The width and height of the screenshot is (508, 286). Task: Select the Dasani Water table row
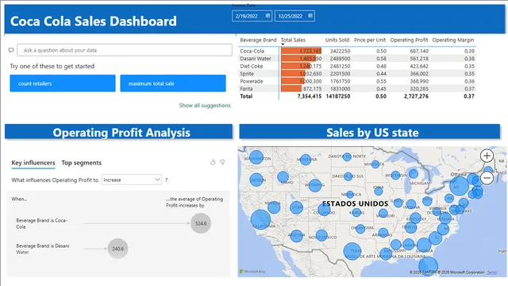pos(357,58)
